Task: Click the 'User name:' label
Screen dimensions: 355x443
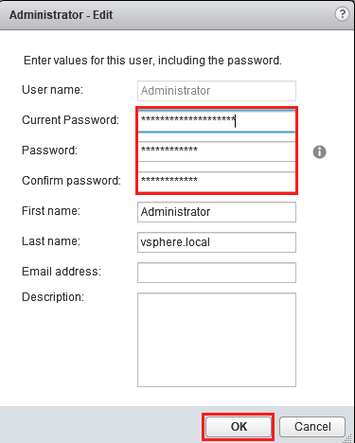Action: [x=52, y=90]
